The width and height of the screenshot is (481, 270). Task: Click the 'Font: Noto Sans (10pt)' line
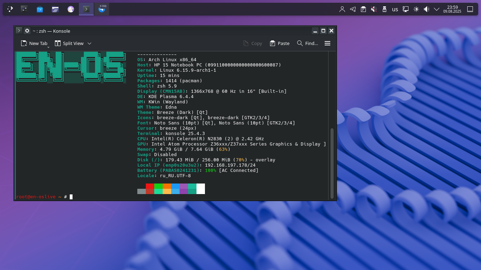[x=216, y=123]
